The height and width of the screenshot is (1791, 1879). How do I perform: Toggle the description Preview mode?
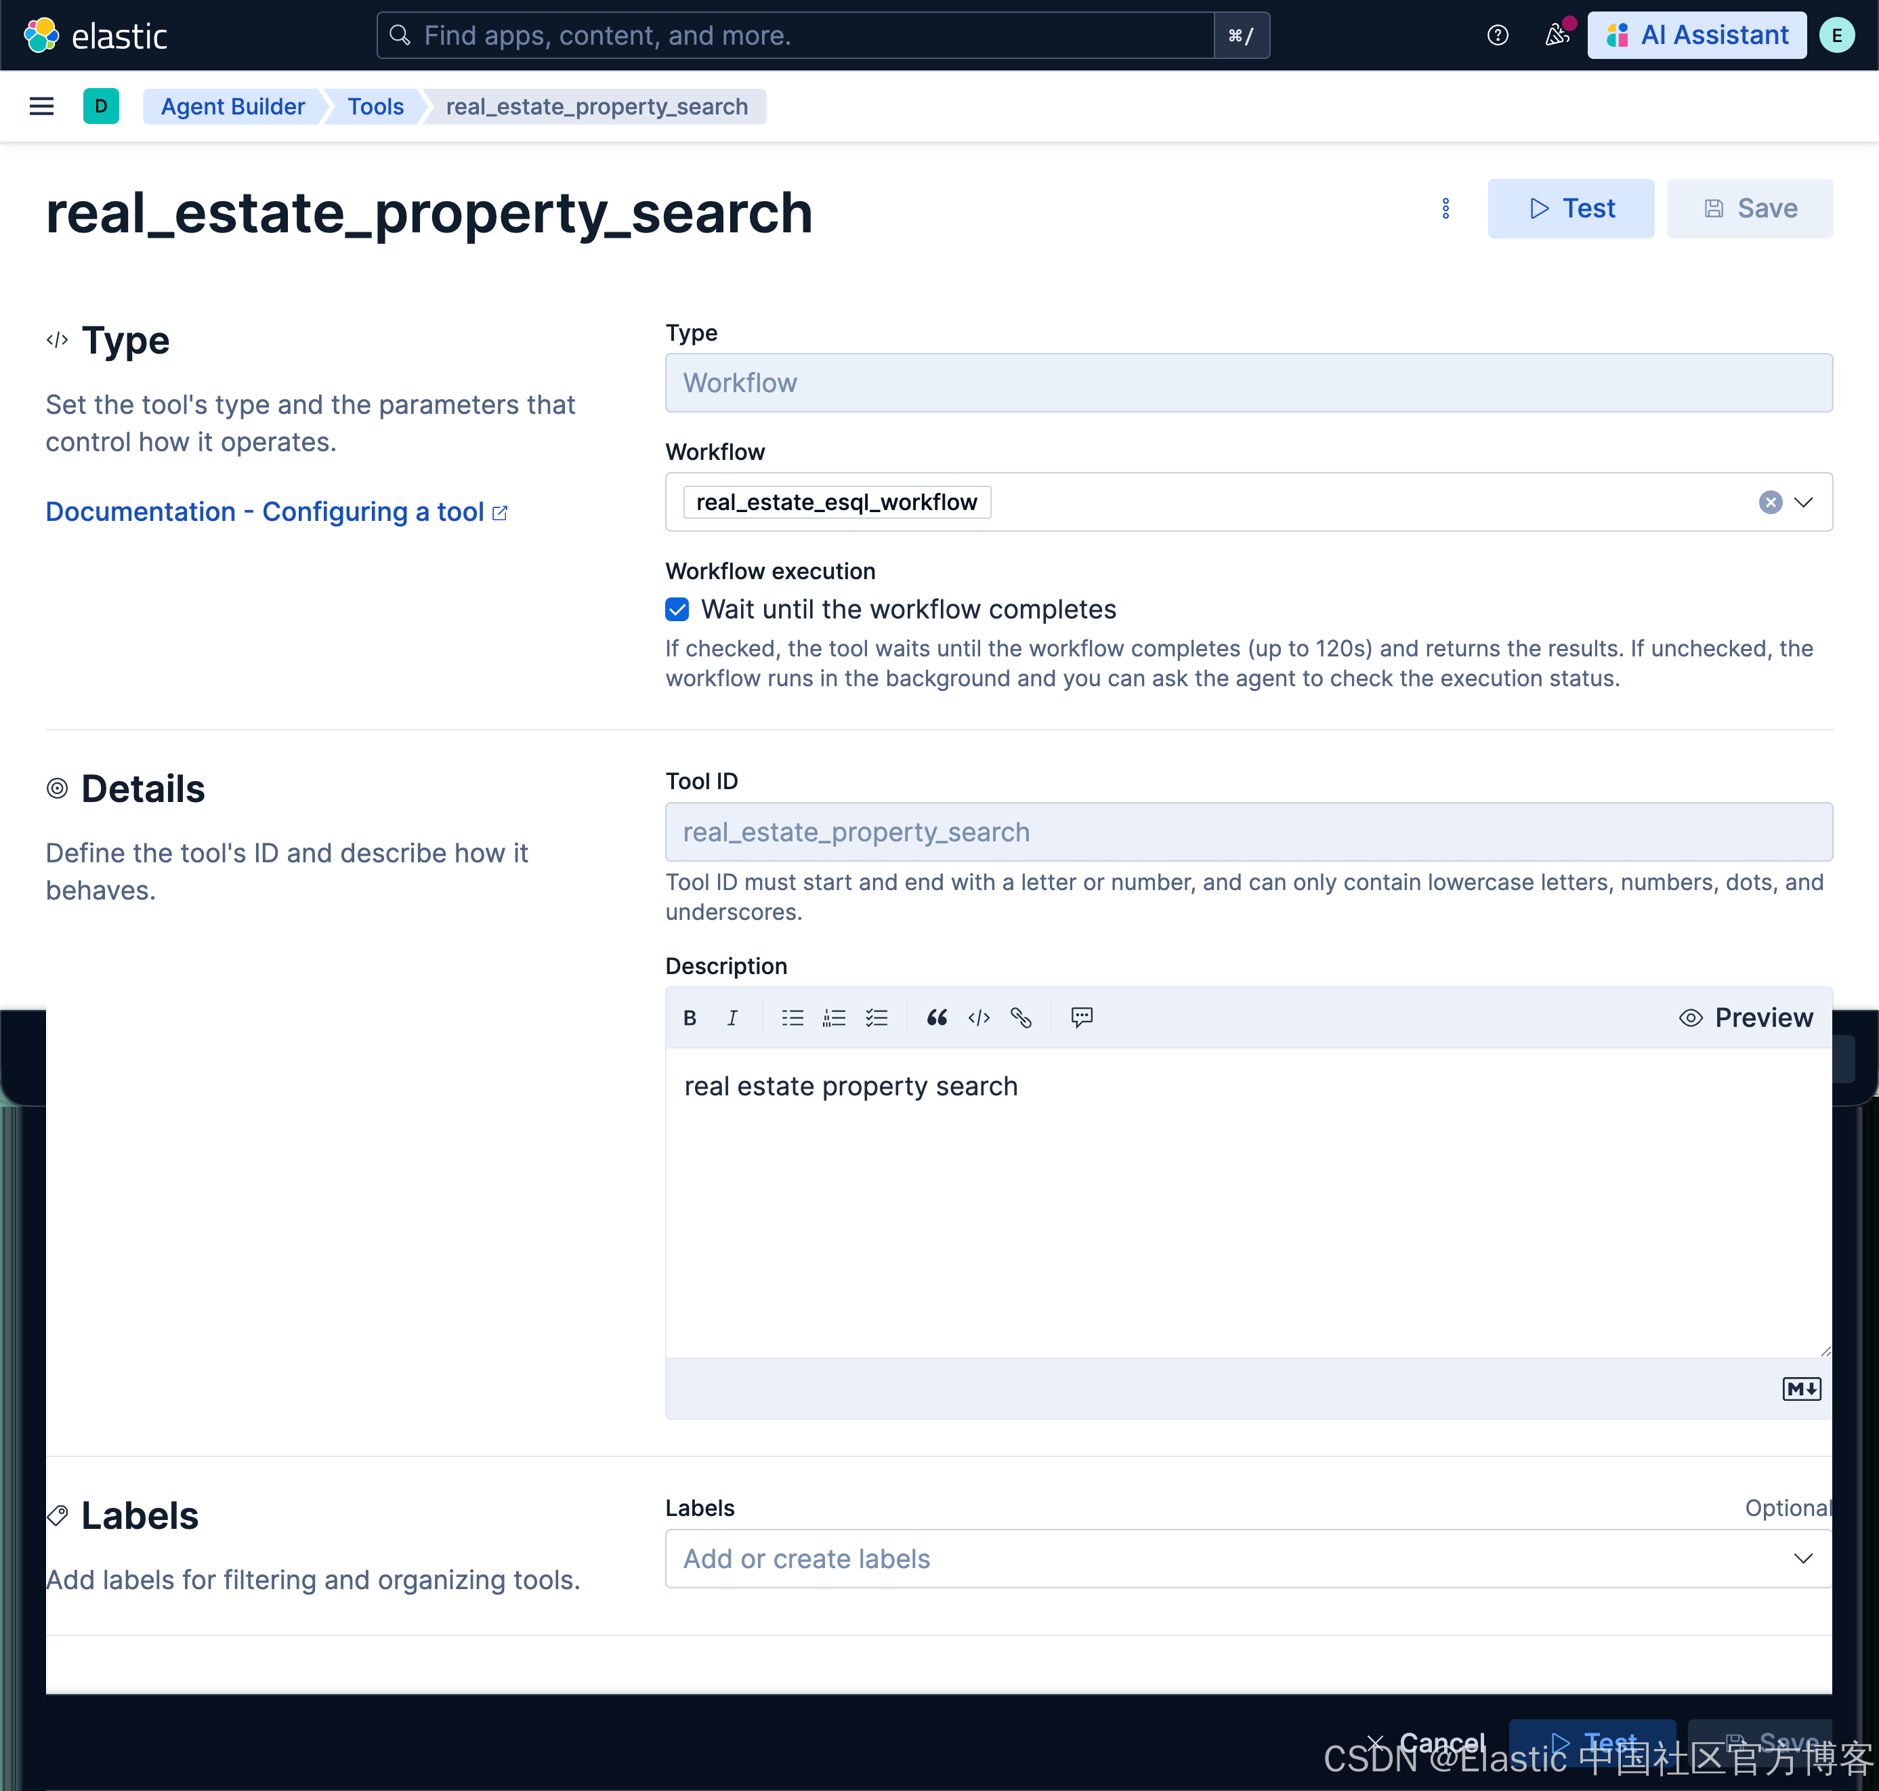point(1746,1017)
